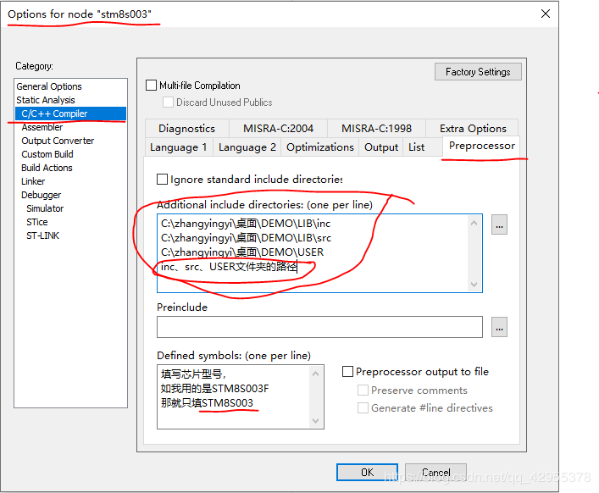Open the Output tab

381,147
